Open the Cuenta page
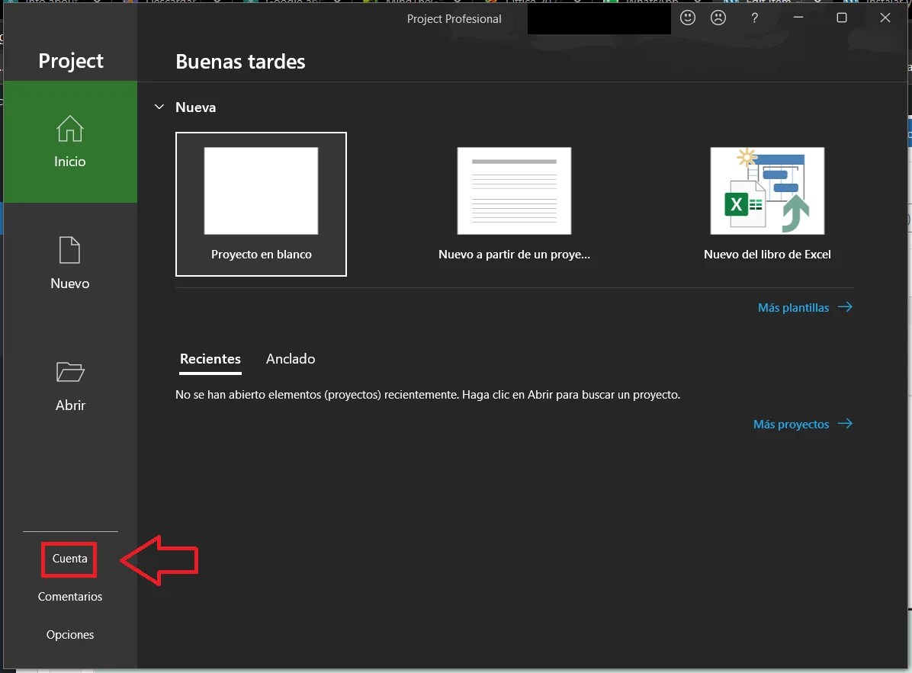This screenshot has width=912, height=673. click(x=70, y=559)
